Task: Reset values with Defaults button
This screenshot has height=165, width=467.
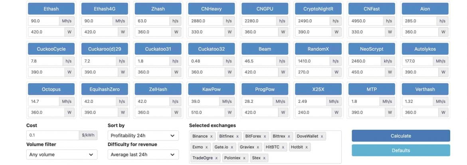Action: click(x=401, y=150)
